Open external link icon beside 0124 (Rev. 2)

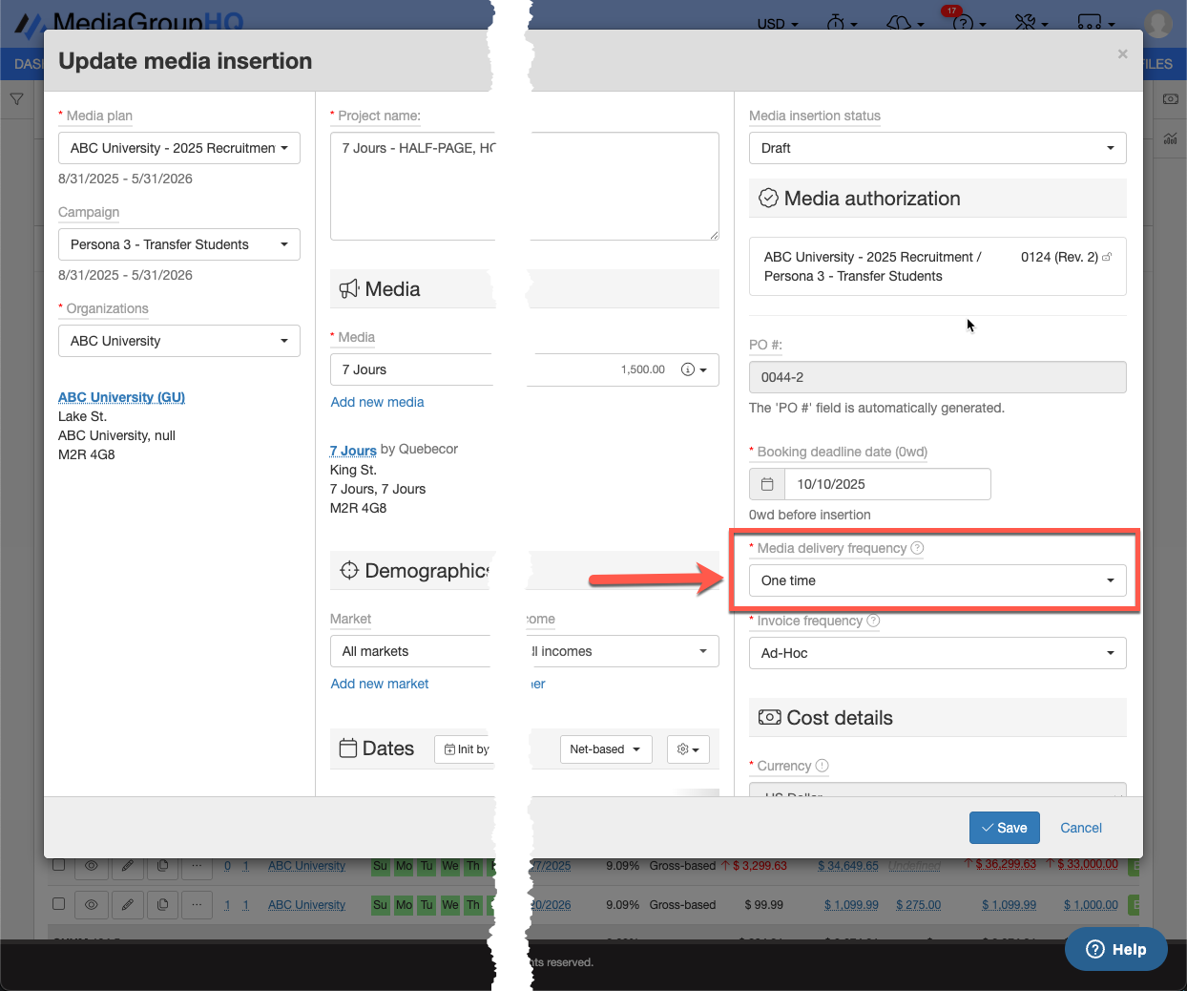tap(1107, 257)
